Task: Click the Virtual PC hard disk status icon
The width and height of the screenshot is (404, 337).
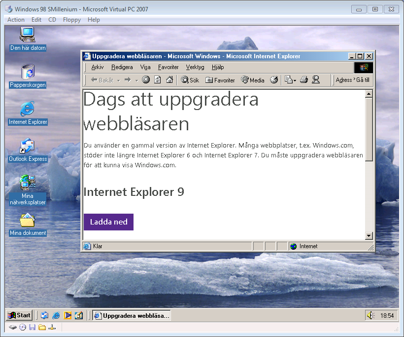Action: [13, 328]
